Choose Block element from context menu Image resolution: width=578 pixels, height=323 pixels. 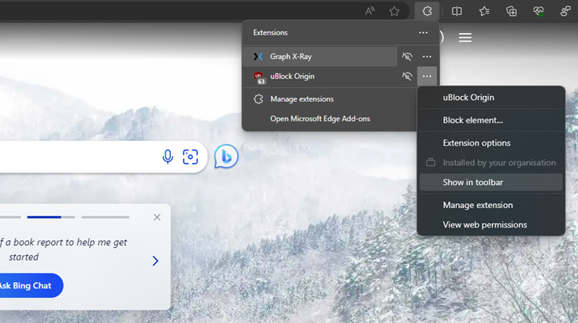pyautogui.click(x=473, y=121)
